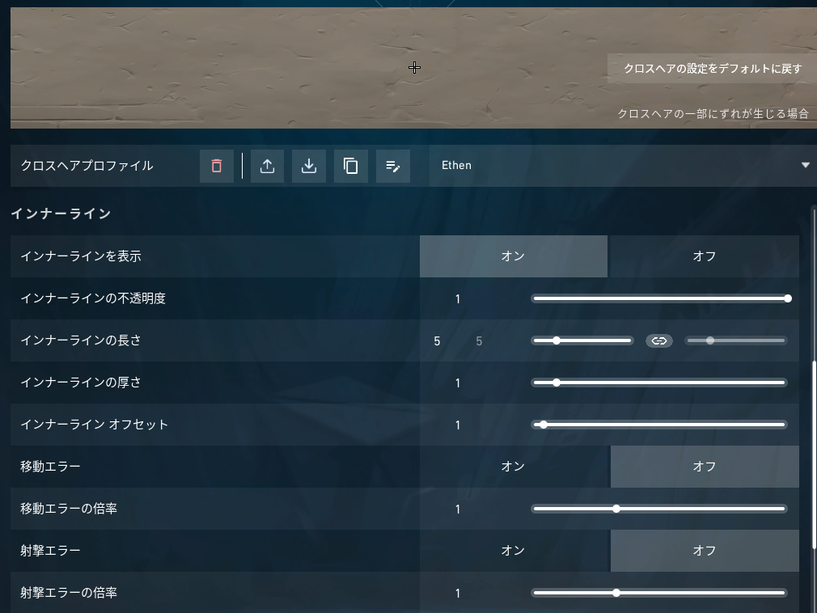The width and height of the screenshot is (817, 613).
Task: Duplicate the crosshair profile with copy icon
Action: point(351,166)
